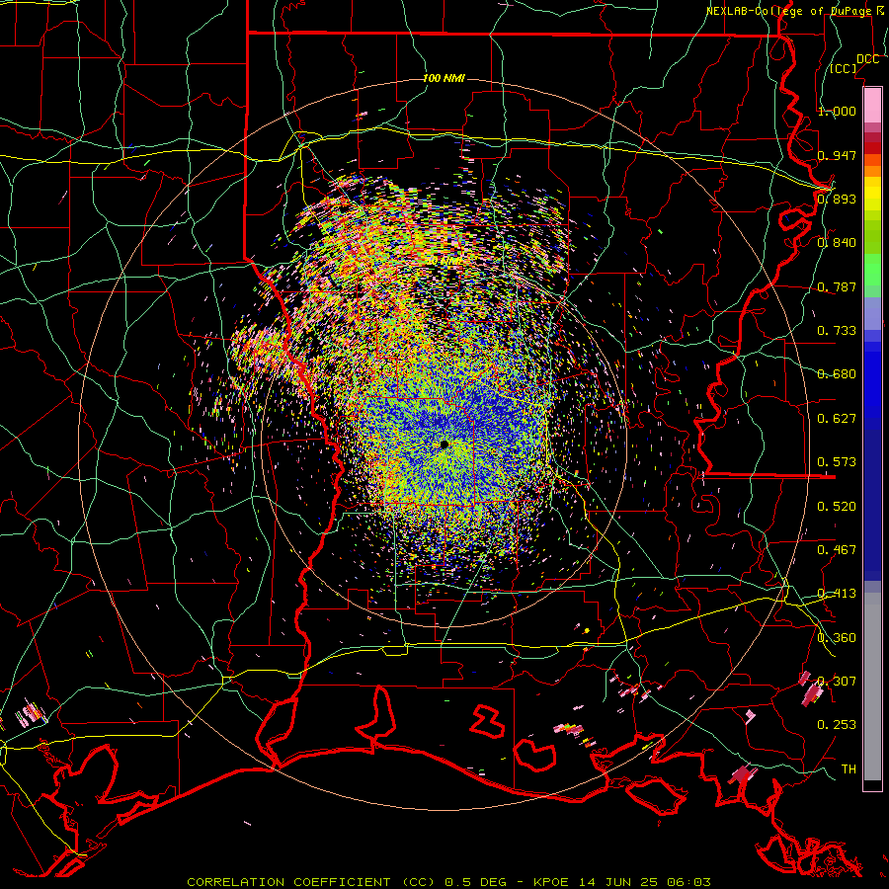Click the DCC product label above the color bar
Viewport: 889px width, 889px height.
(867, 59)
